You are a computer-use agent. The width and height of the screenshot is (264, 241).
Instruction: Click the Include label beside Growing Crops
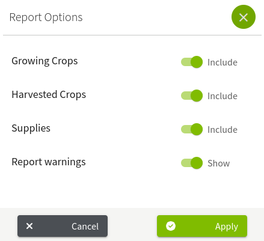tap(223, 63)
